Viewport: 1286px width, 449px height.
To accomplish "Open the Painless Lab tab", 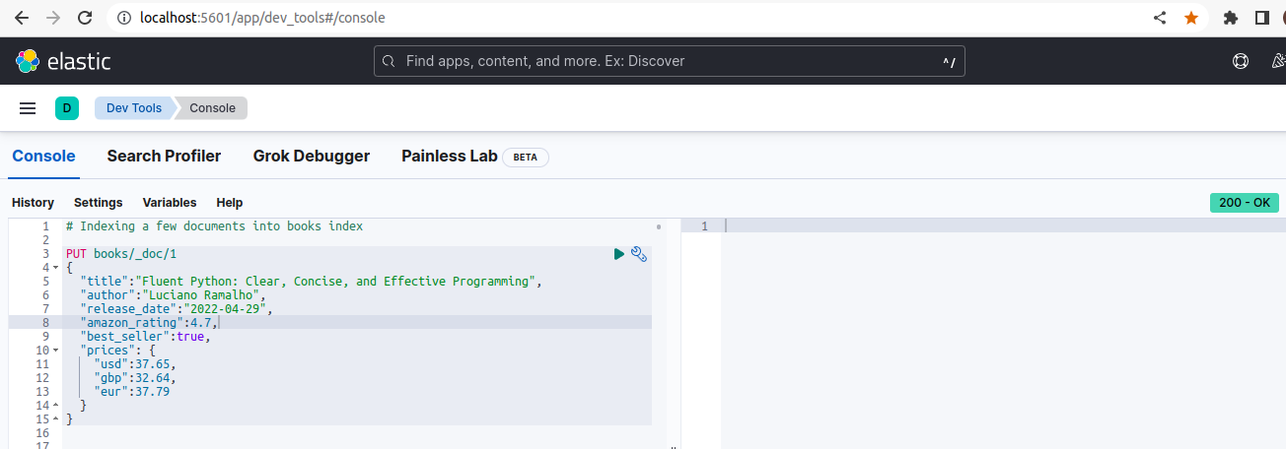I will click(x=449, y=156).
